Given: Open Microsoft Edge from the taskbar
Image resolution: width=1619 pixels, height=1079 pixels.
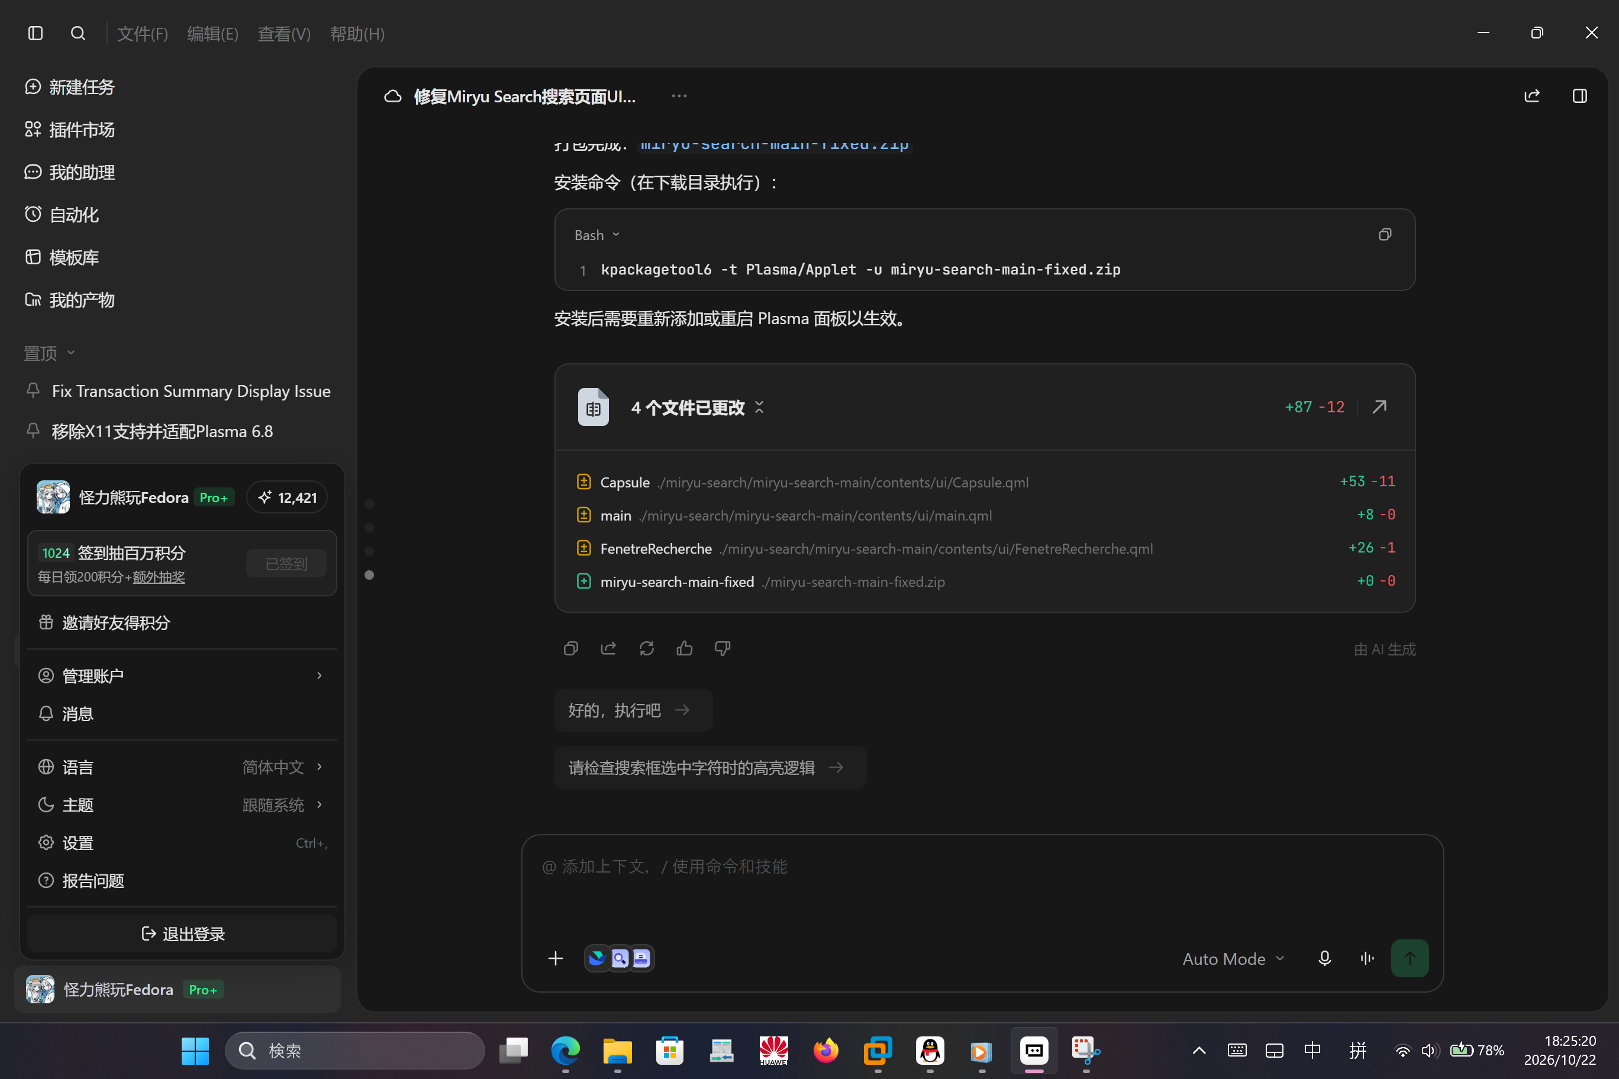Looking at the screenshot, I should (x=565, y=1050).
